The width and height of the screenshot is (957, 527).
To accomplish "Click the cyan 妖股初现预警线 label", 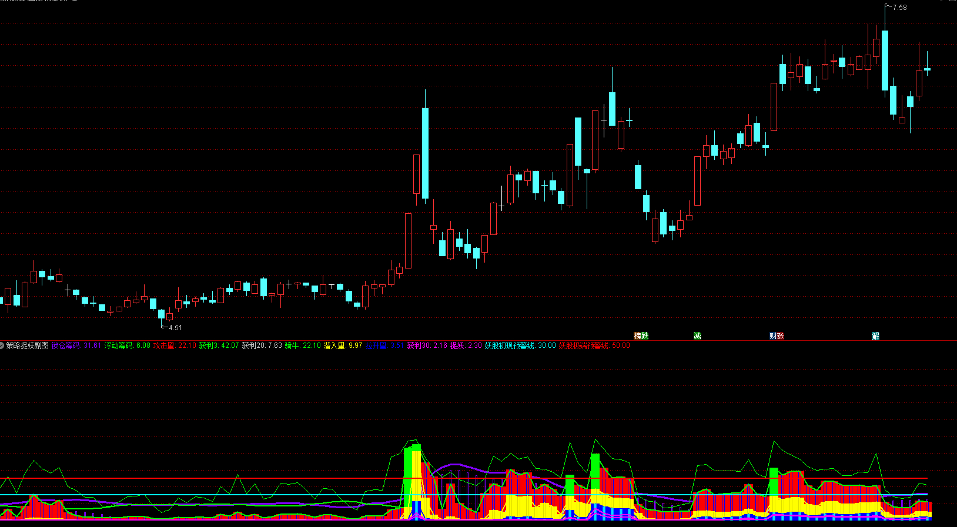I will 510,345.
